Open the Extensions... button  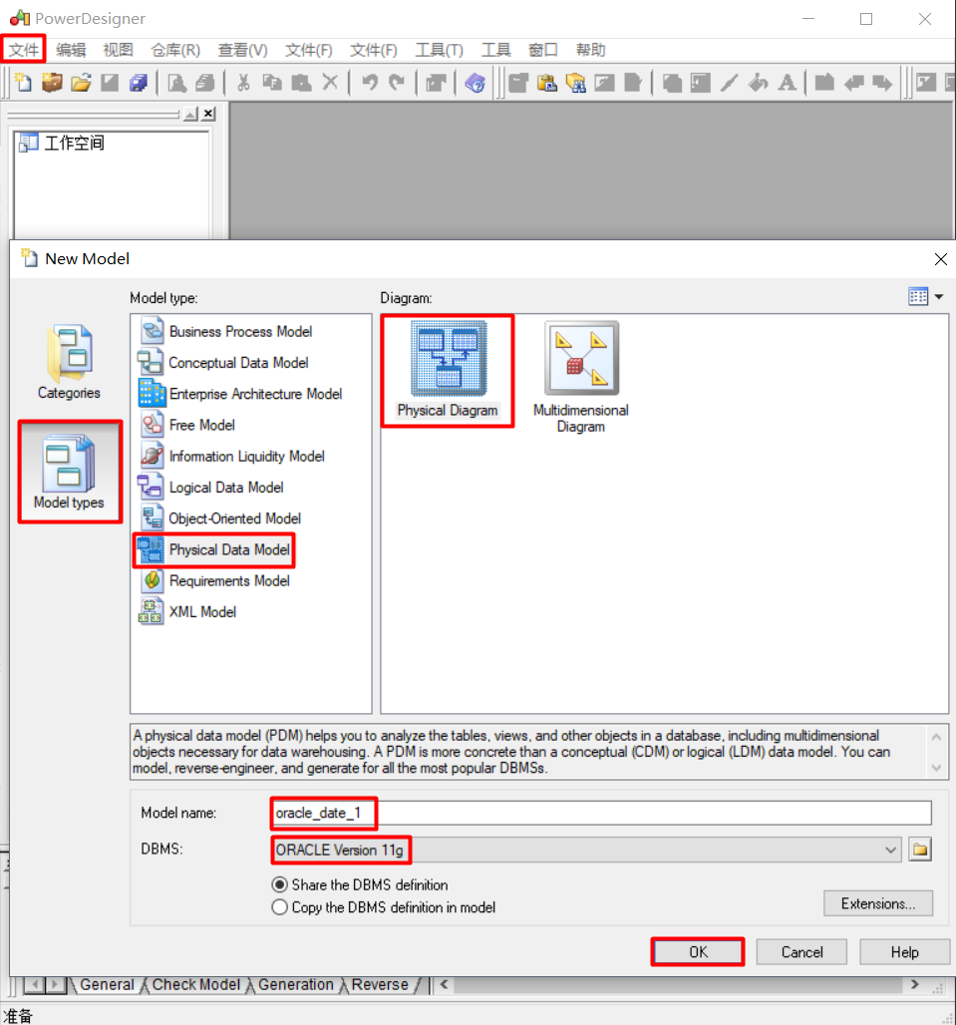pos(877,903)
